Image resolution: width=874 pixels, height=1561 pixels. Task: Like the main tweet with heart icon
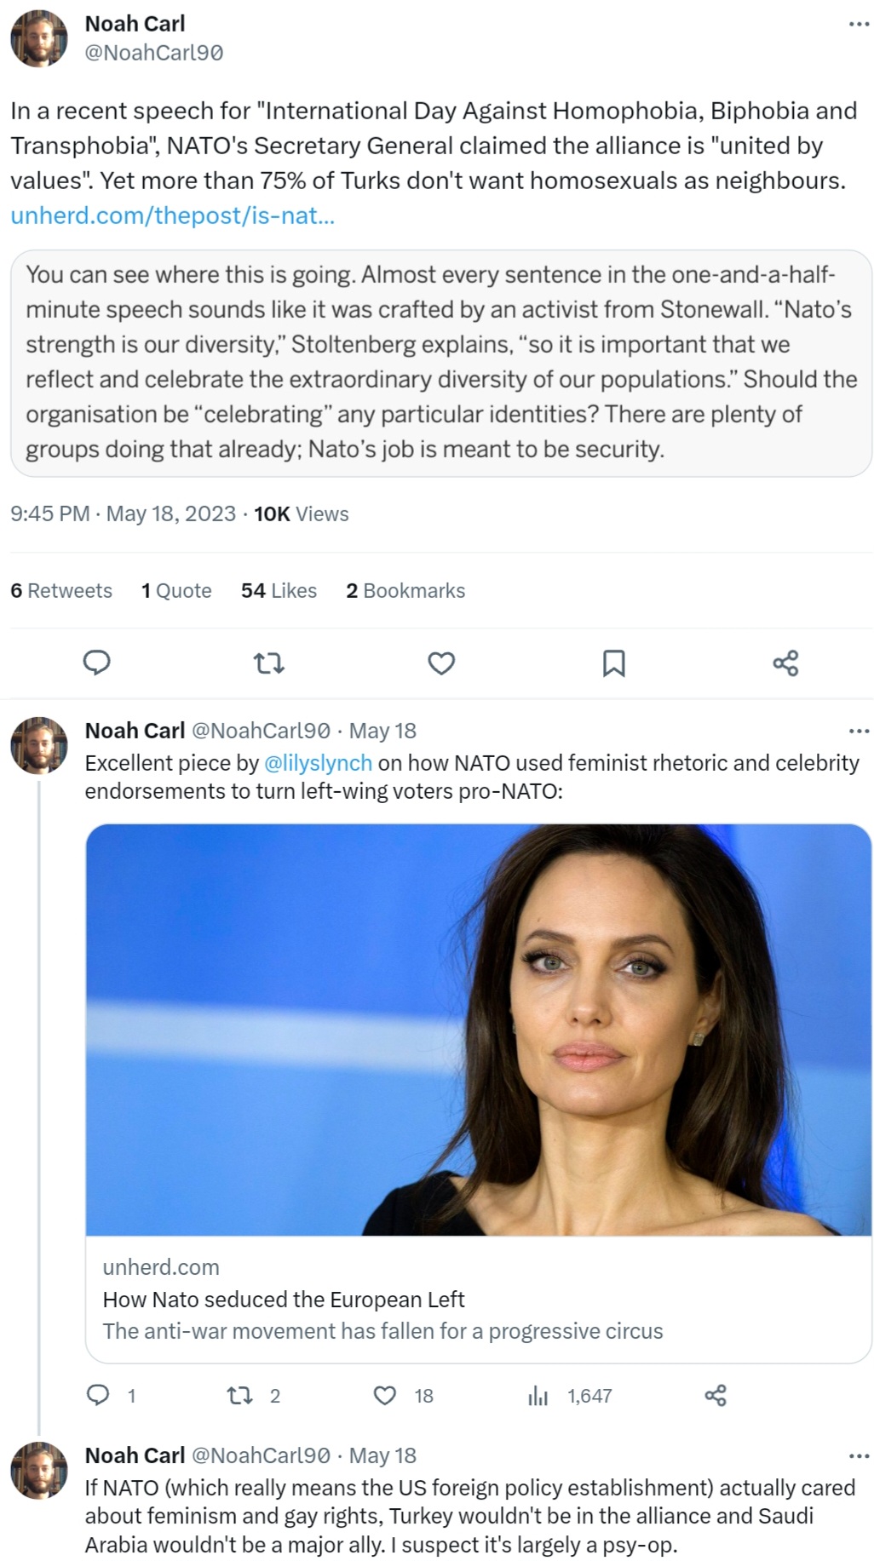point(440,663)
